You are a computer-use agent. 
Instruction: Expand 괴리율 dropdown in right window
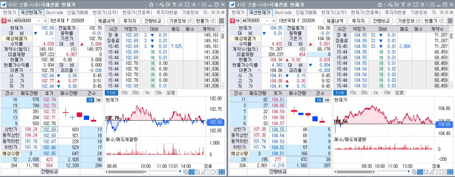click(304, 70)
